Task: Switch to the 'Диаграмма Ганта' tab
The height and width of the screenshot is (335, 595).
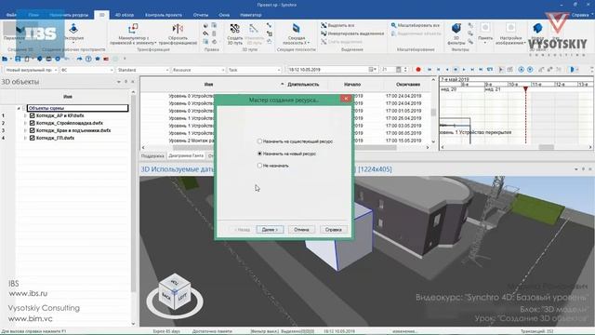Action: click(x=186, y=155)
